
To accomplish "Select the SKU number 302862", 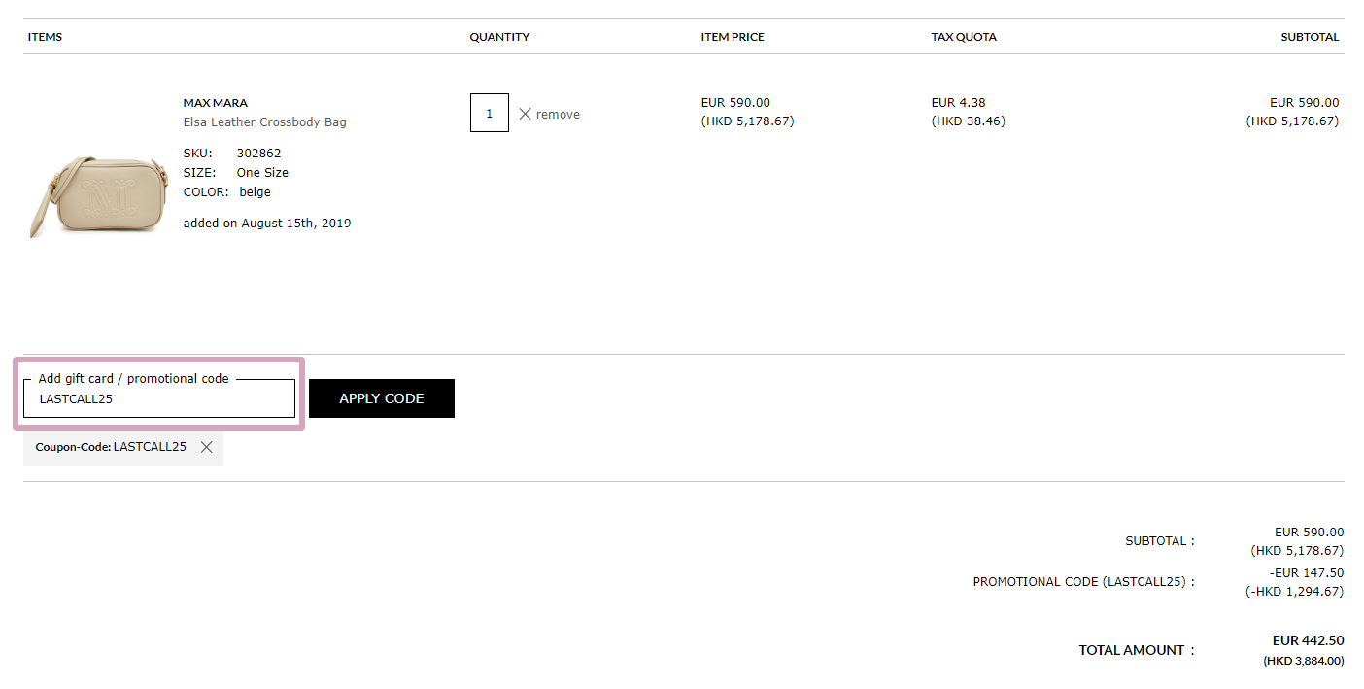I will pos(259,154).
